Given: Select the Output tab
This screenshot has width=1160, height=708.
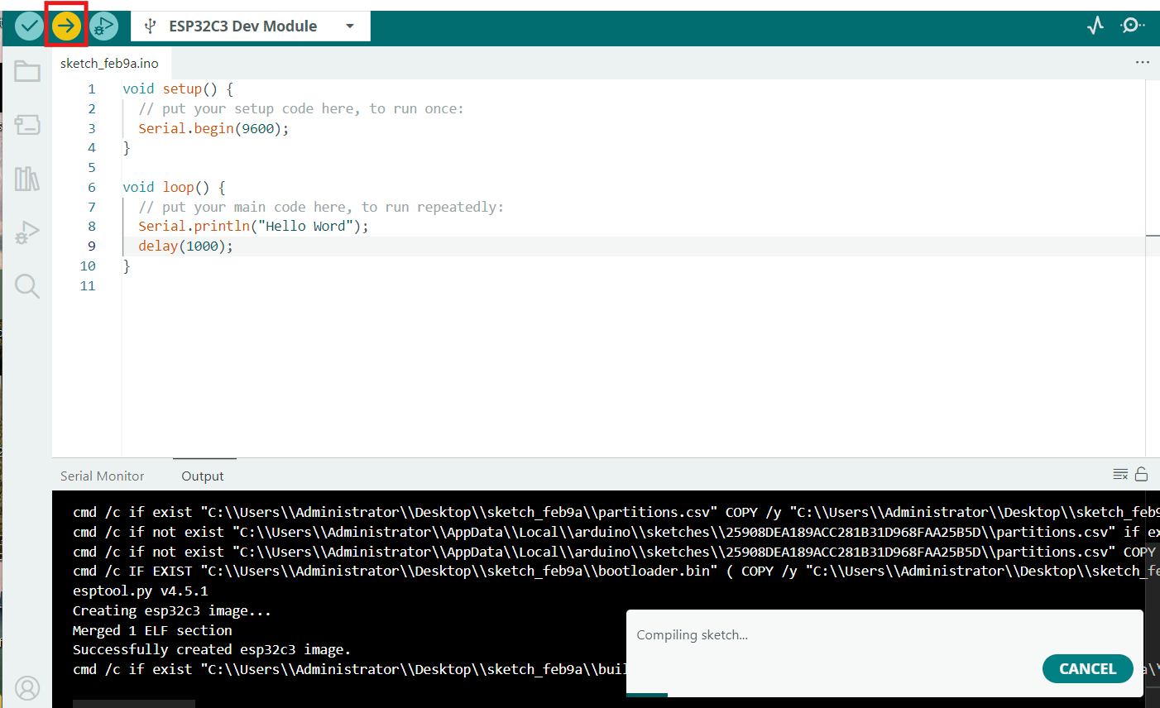Looking at the screenshot, I should tap(203, 476).
